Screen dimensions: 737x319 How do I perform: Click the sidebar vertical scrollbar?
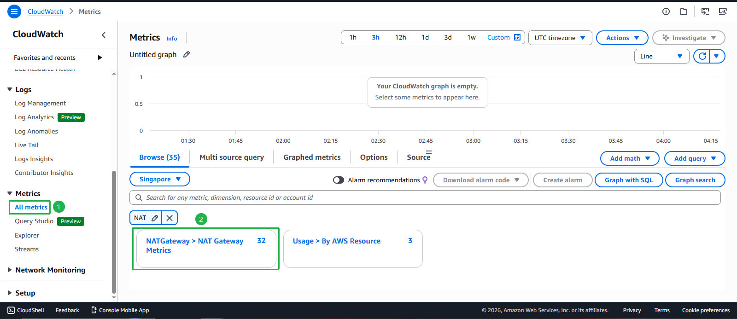click(114, 232)
